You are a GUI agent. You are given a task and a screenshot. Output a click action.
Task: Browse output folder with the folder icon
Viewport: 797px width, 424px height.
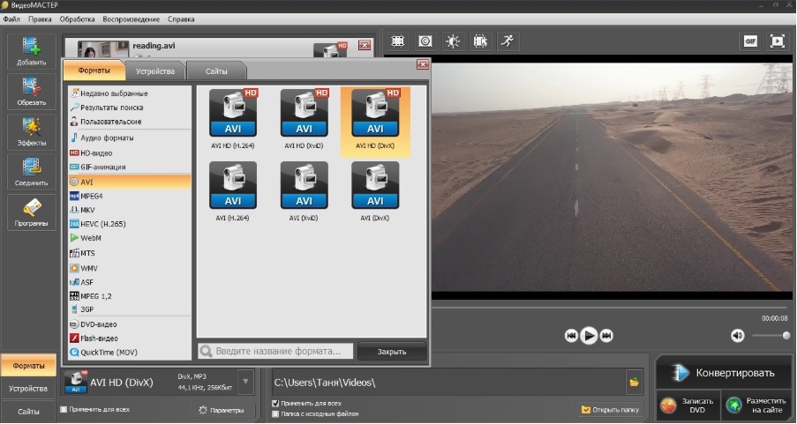634,382
